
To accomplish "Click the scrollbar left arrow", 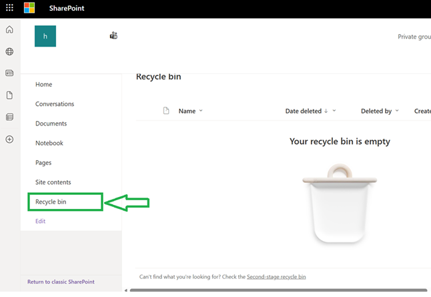I will (126, 290).
